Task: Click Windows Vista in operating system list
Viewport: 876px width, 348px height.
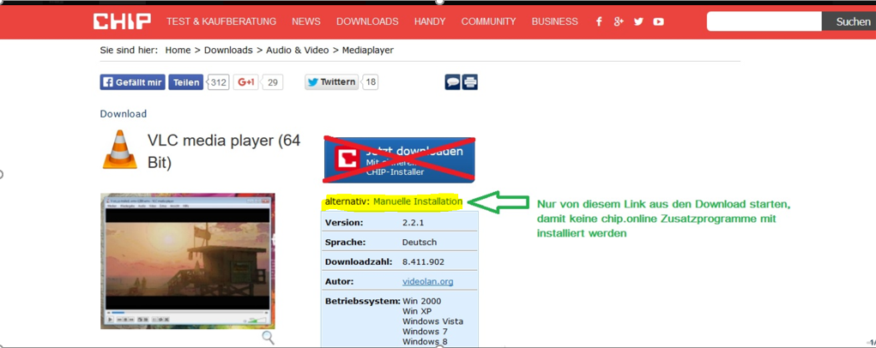Action: point(433,321)
